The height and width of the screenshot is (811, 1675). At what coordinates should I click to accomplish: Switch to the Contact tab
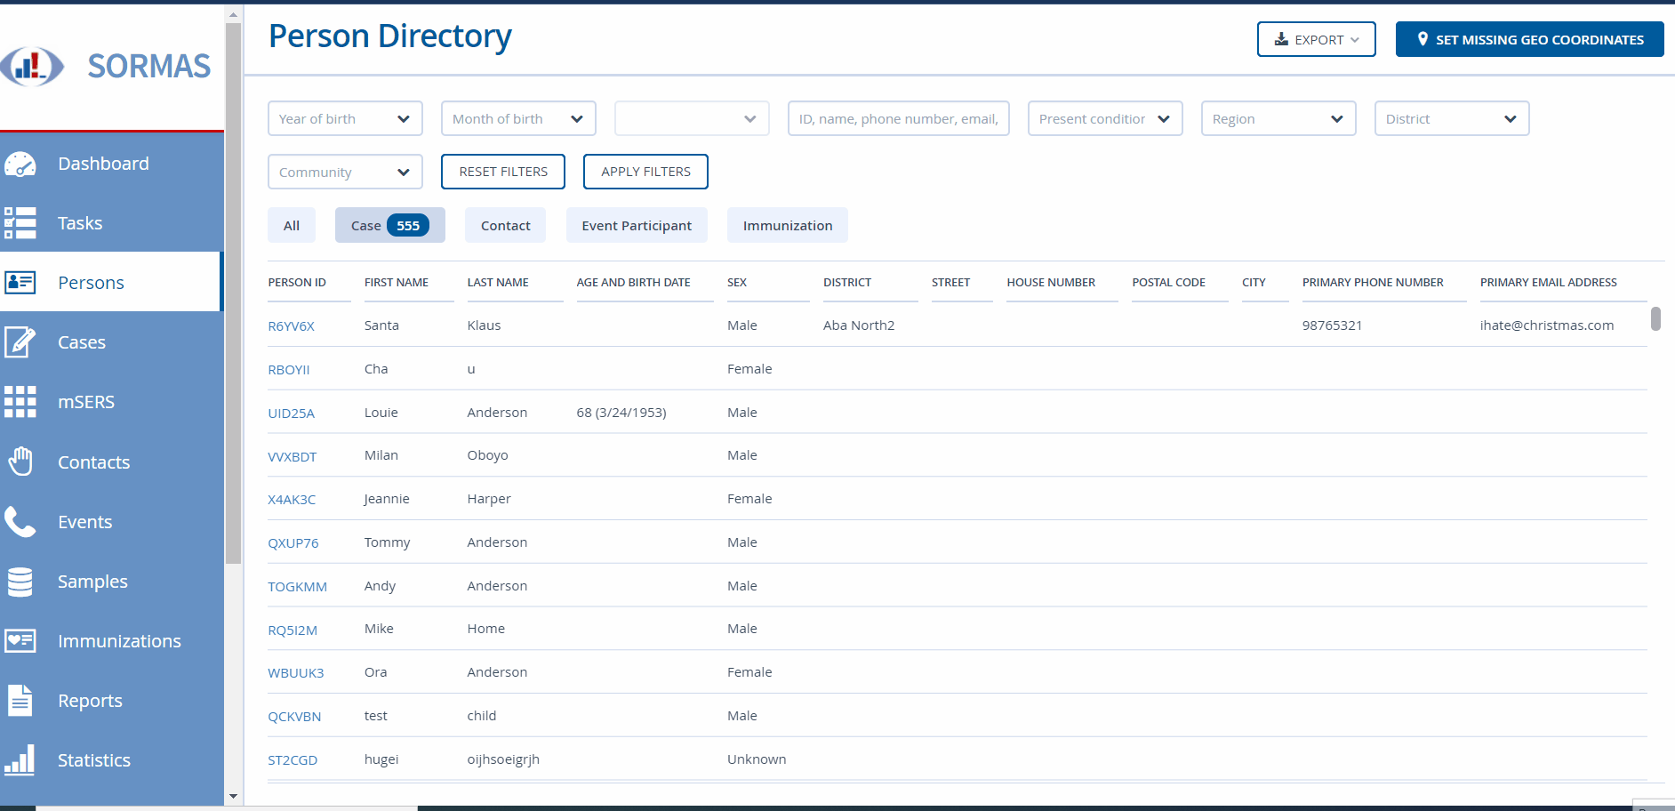pyautogui.click(x=505, y=225)
